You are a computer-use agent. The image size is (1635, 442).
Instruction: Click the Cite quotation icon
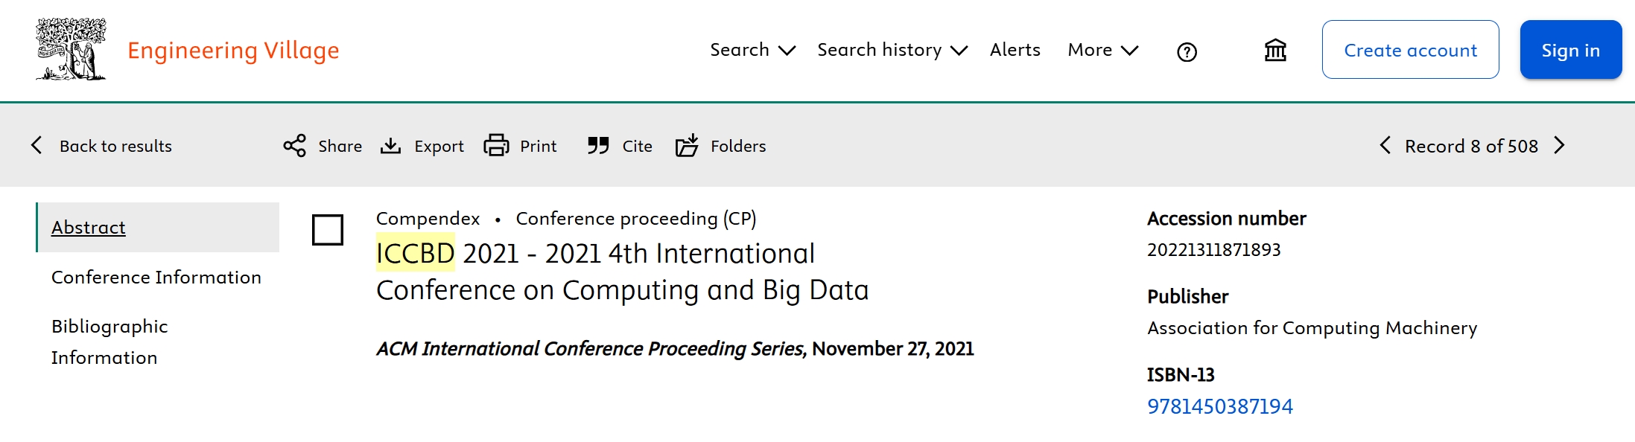click(598, 146)
